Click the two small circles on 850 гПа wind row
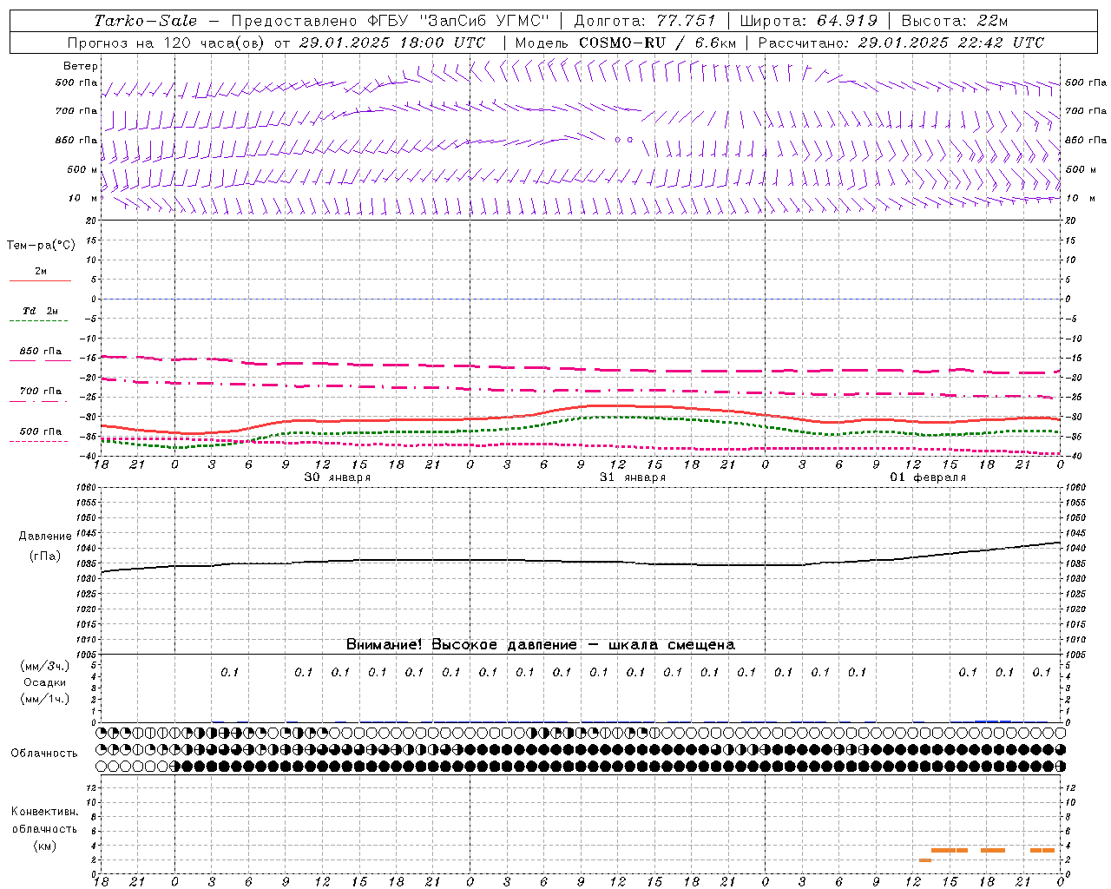This screenshot has height=889, width=1111. click(x=623, y=139)
